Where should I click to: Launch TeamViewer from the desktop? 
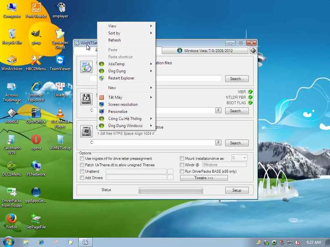(x=60, y=63)
